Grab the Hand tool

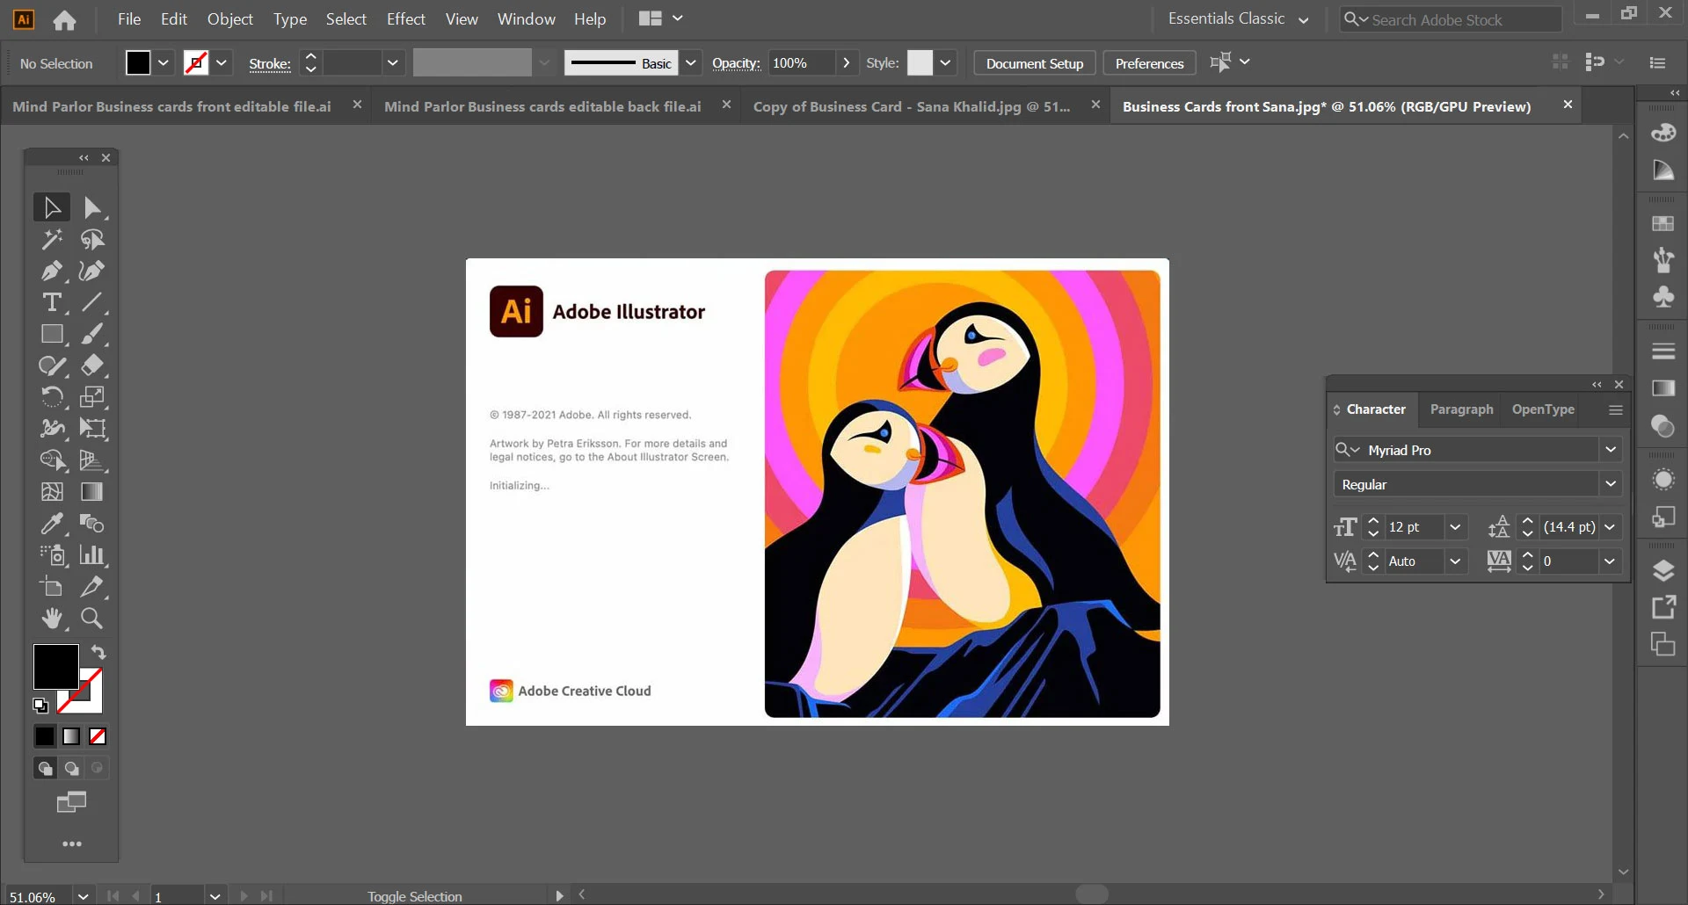pos(50,619)
